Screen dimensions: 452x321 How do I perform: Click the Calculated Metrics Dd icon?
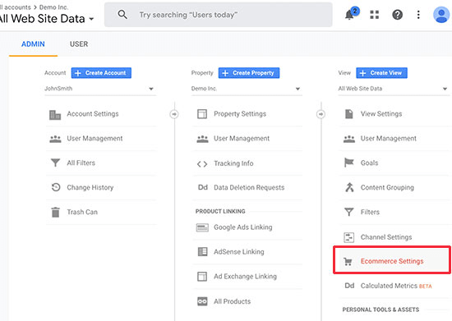coord(349,286)
